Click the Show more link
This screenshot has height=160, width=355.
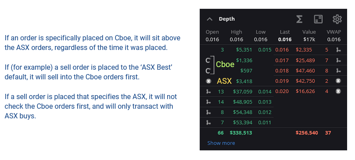pyautogui.click(x=221, y=143)
